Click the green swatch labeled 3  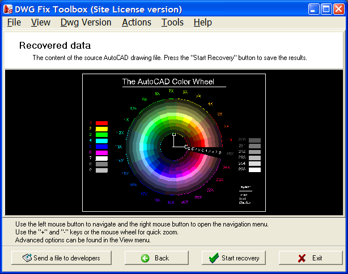[x=101, y=135]
